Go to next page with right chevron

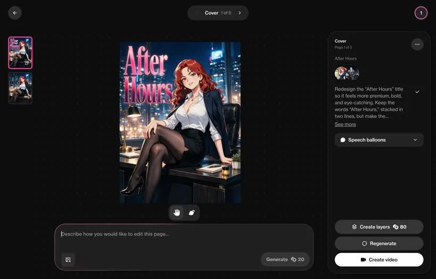[x=240, y=13]
